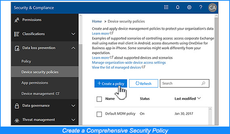The image size is (230, 134).
Task: Open the app launcher grid icon
Action: 166,7
